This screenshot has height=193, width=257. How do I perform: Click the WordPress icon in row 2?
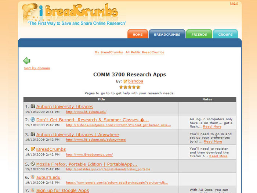point(33,119)
